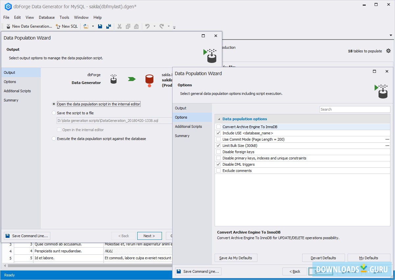The height and width of the screenshot is (280, 395).
Task: Collapse the Data population options group
Action: pyautogui.click(x=219, y=119)
